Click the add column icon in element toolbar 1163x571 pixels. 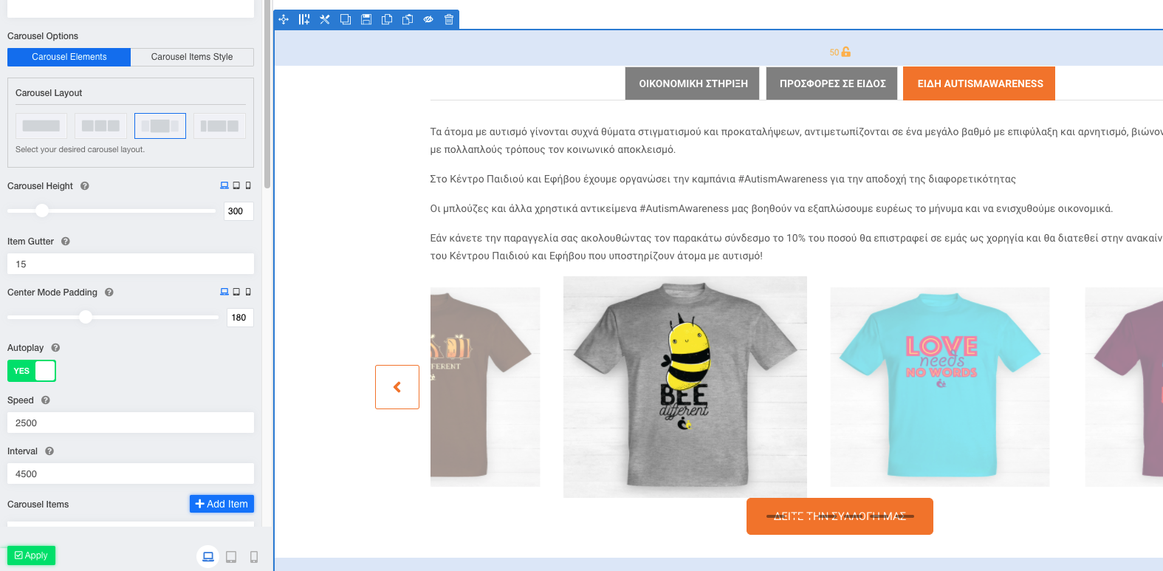point(304,19)
